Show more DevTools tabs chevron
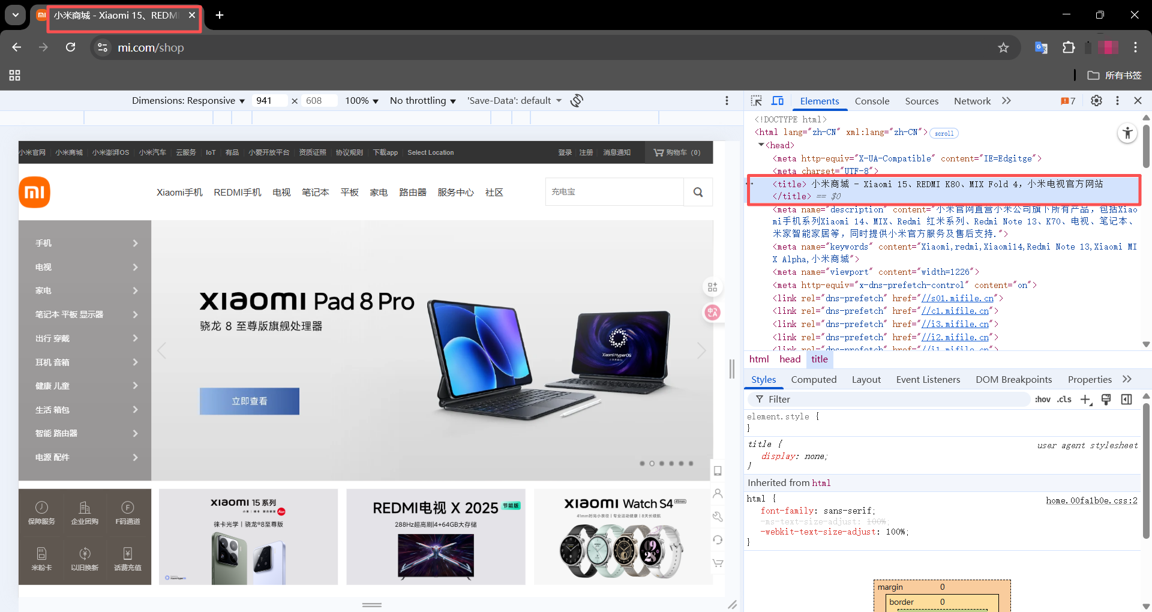Image resolution: width=1152 pixels, height=612 pixels. [x=1006, y=101]
